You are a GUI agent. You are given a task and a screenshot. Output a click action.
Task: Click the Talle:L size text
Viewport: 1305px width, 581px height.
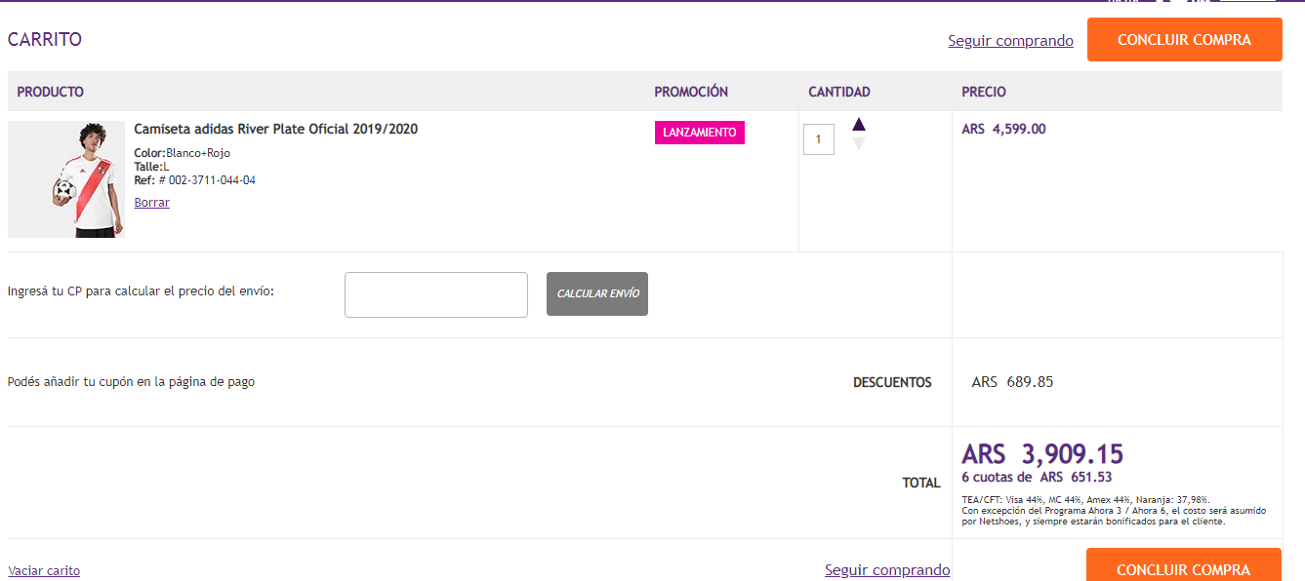point(152,167)
